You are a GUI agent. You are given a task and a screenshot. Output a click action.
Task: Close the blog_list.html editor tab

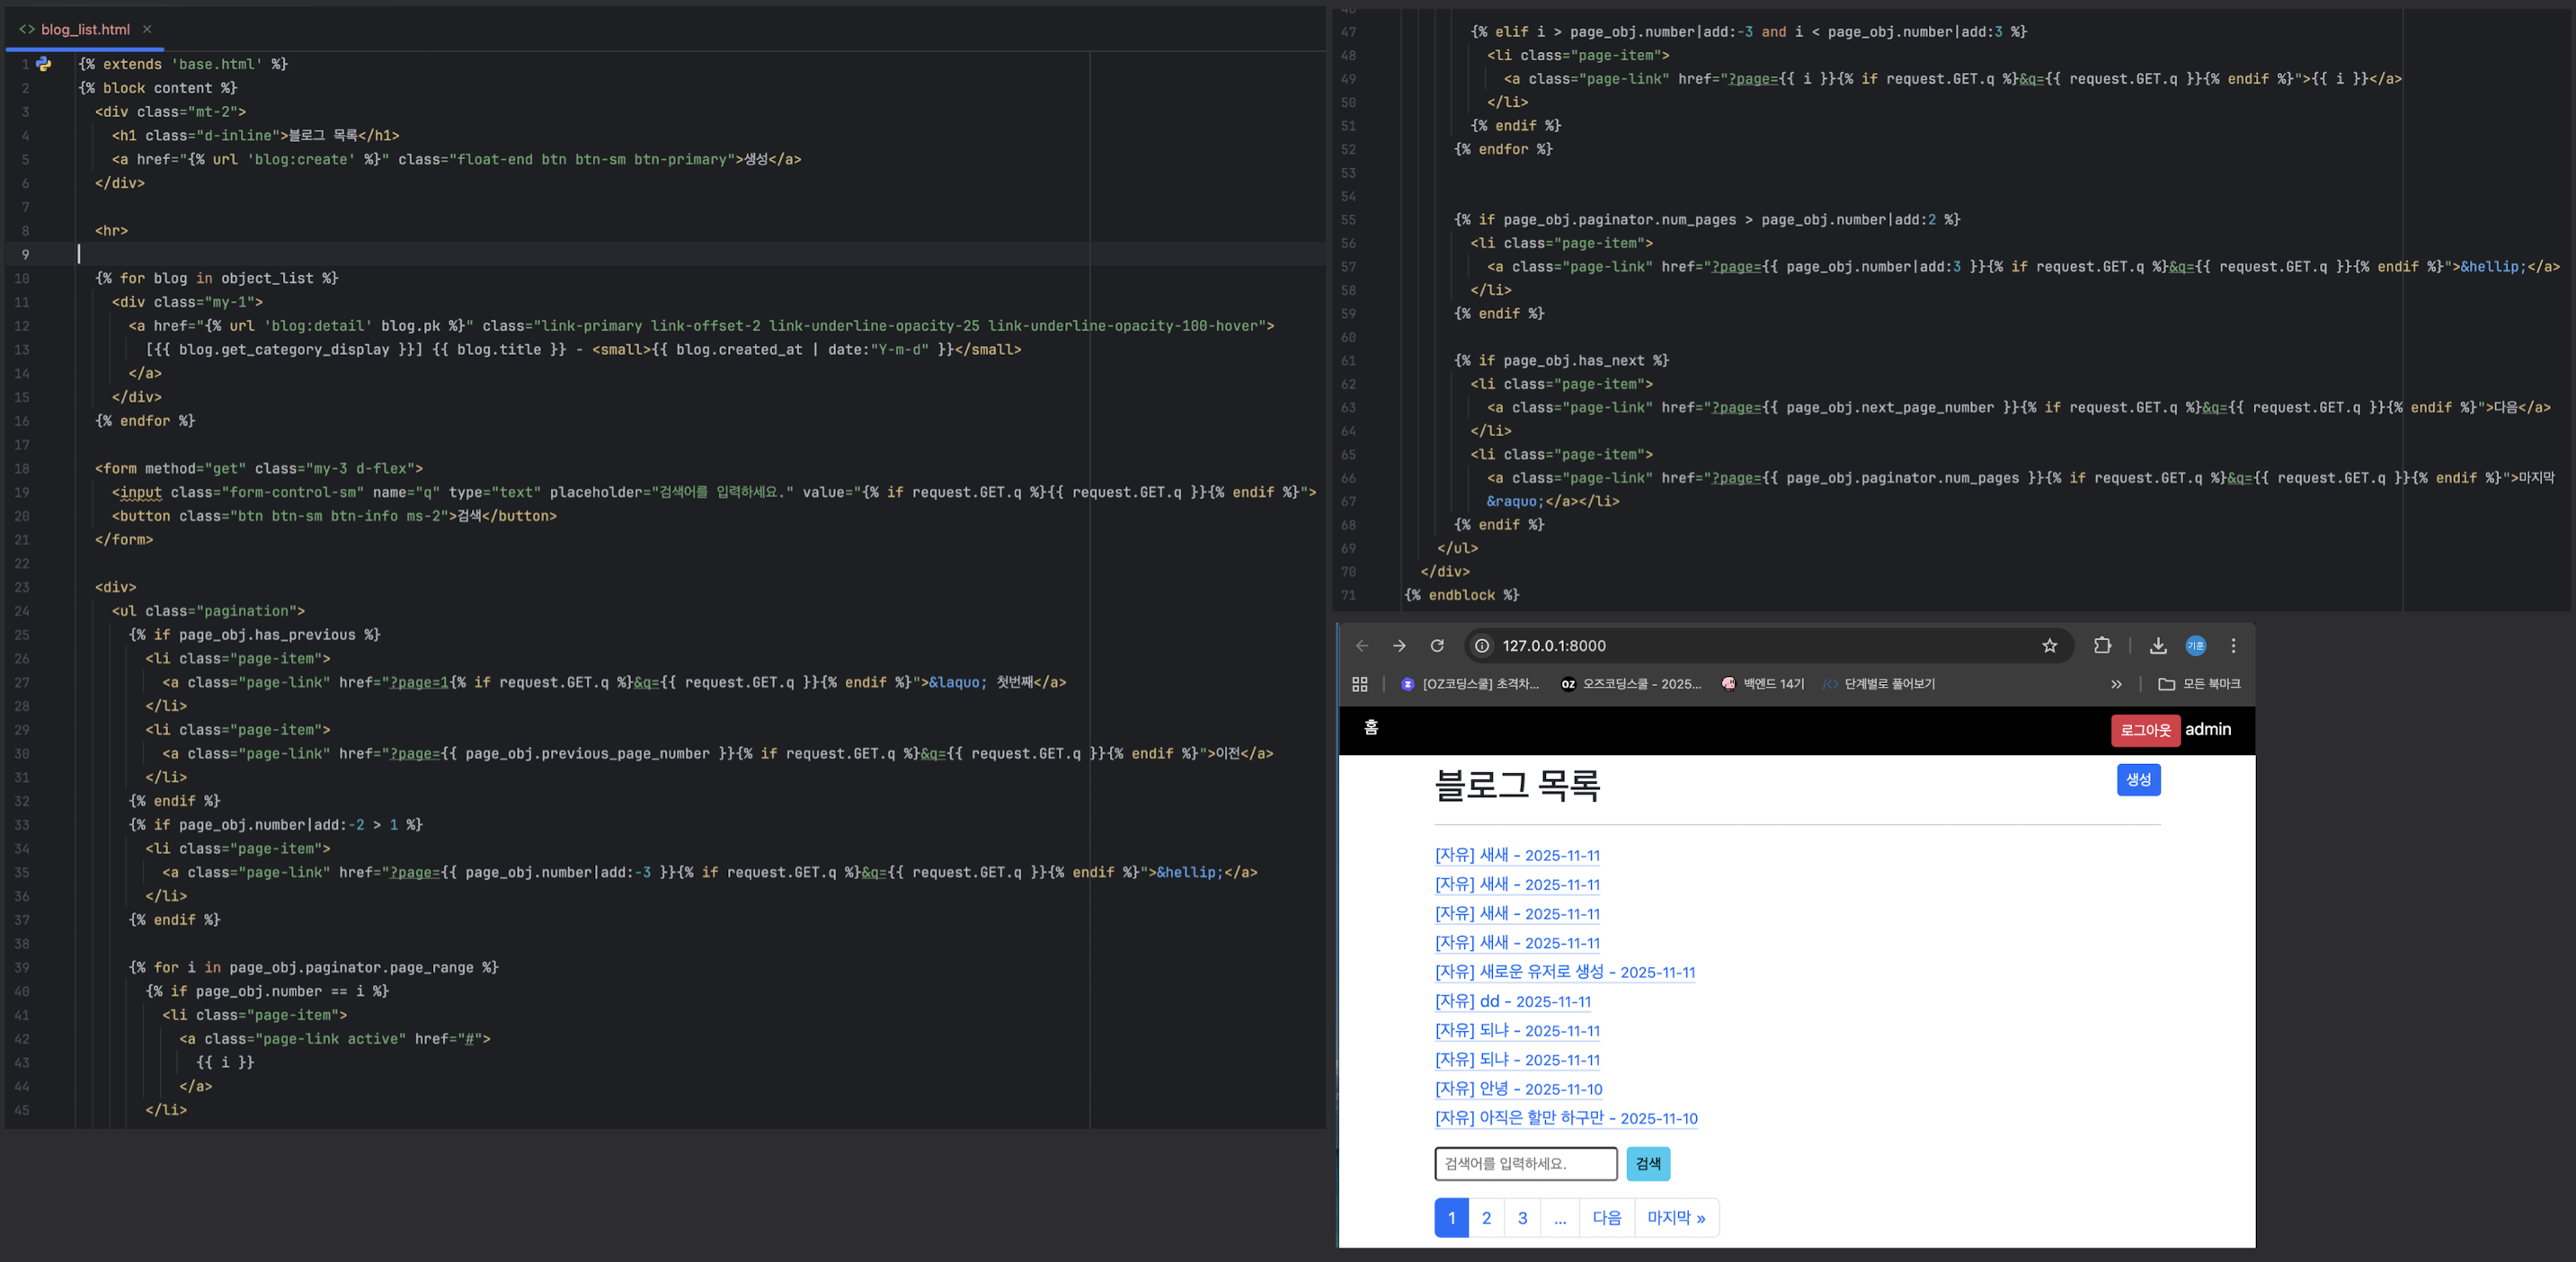[147, 30]
